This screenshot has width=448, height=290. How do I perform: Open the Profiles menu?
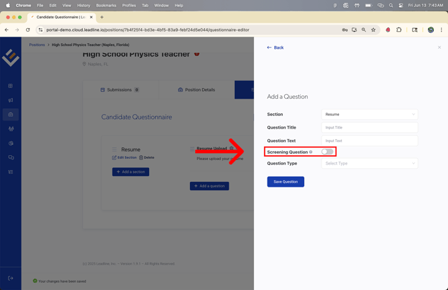(x=129, y=5)
